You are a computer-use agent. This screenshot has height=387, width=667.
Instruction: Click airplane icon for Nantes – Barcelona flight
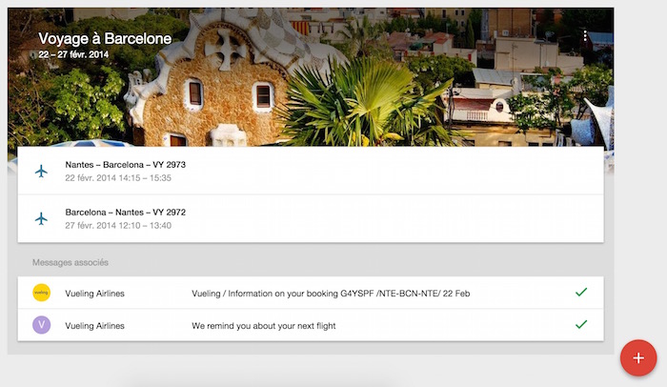[41, 172]
